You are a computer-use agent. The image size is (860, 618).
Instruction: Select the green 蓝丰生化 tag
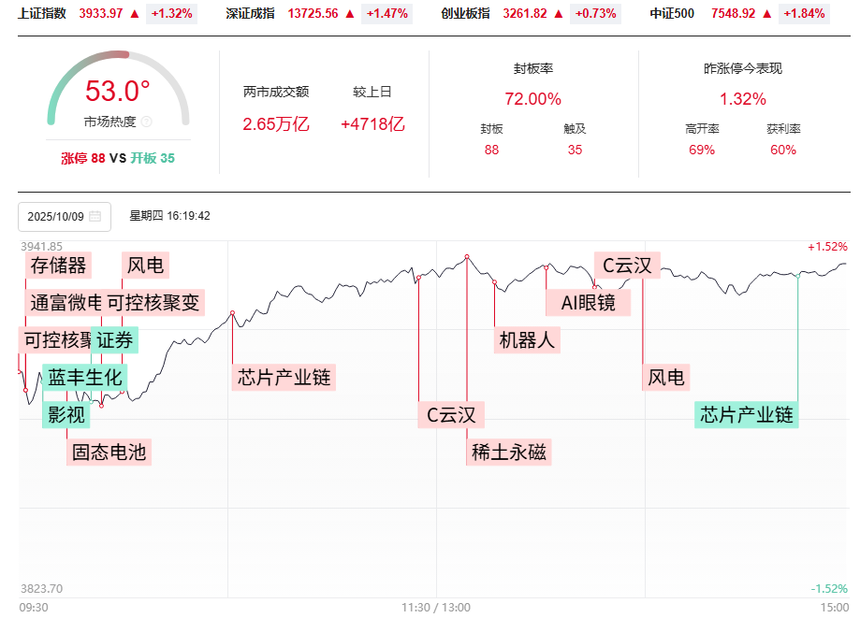pos(85,378)
